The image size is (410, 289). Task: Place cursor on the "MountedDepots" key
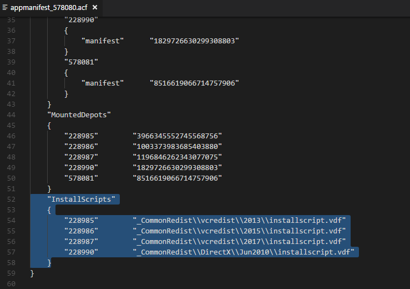click(x=79, y=114)
